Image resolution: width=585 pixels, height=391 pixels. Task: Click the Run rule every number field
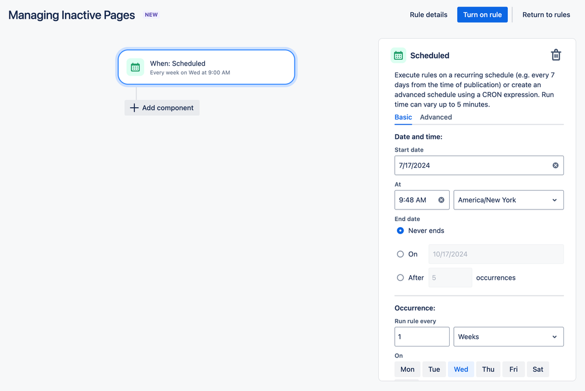[x=422, y=337]
